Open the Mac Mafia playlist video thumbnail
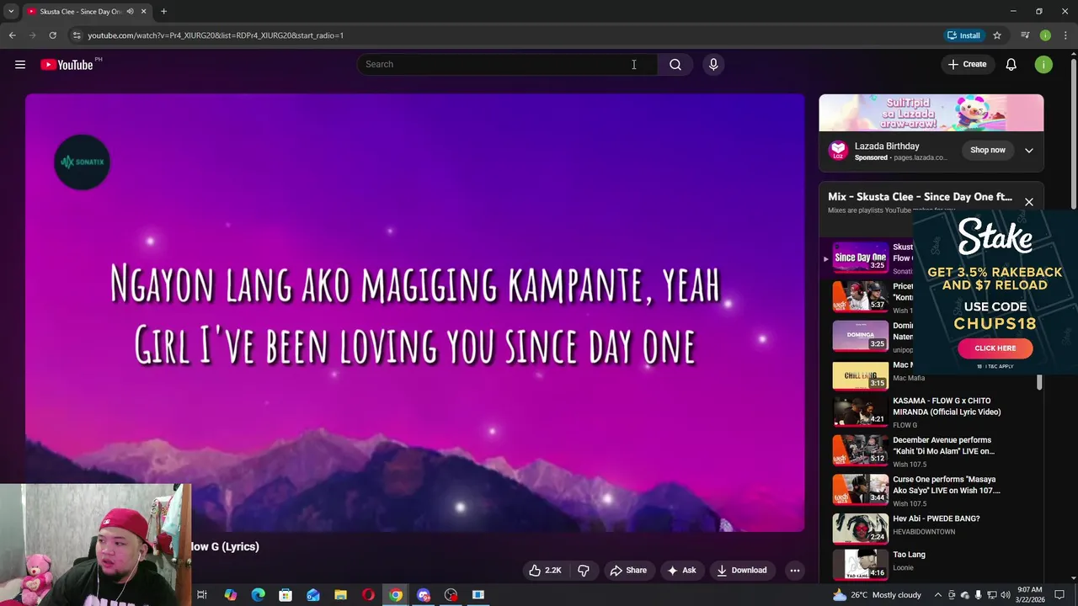The image size is (1078, 606). [x=860, y=375]
